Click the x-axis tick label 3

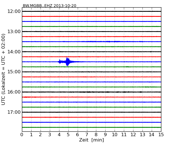click(50, 135)
